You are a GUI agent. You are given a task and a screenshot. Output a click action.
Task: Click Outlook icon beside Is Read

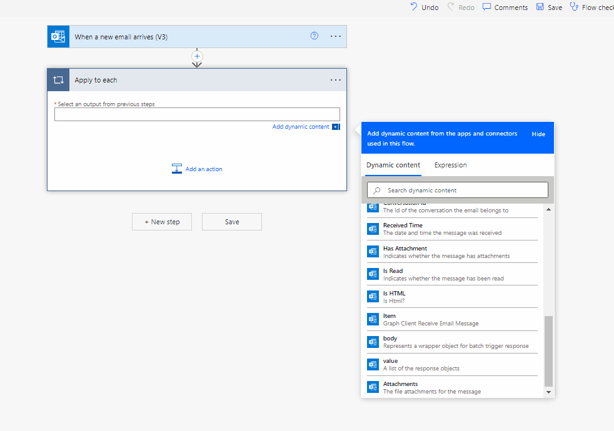373,274
